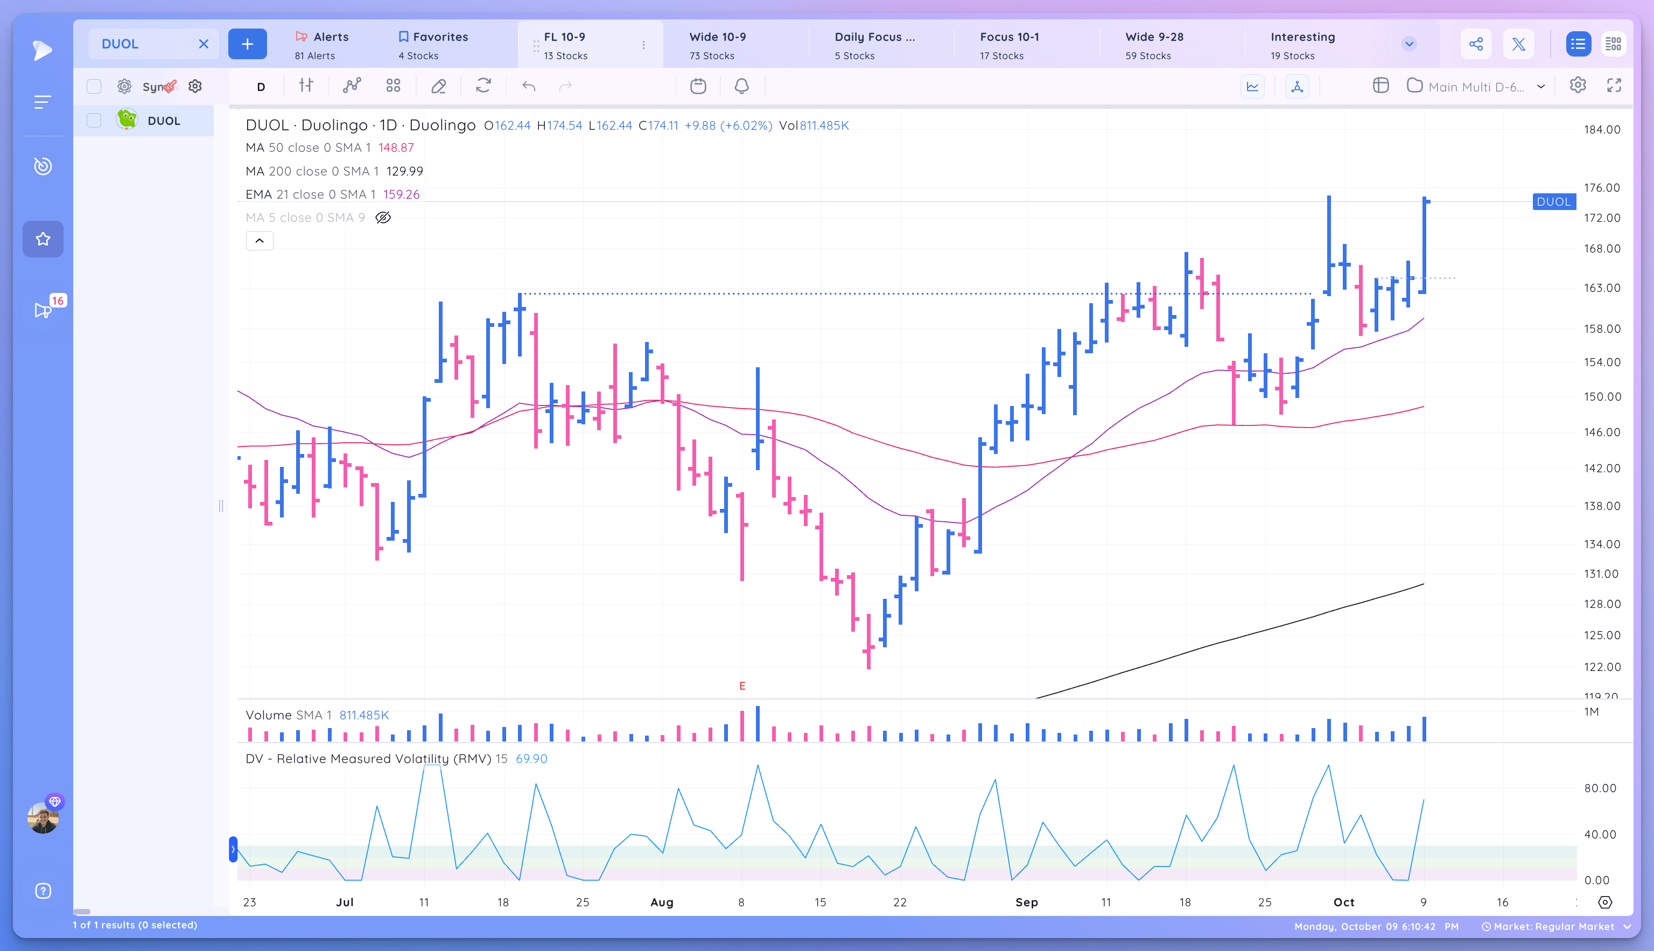This screenshot has height=951, width=1654.
Task: Click the panel splitter handle beside watchlist
Action: click(x=221, y=506)
